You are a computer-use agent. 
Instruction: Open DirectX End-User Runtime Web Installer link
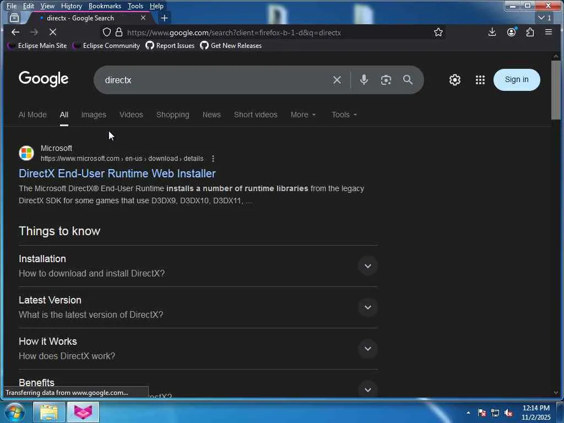click(117, 173)
